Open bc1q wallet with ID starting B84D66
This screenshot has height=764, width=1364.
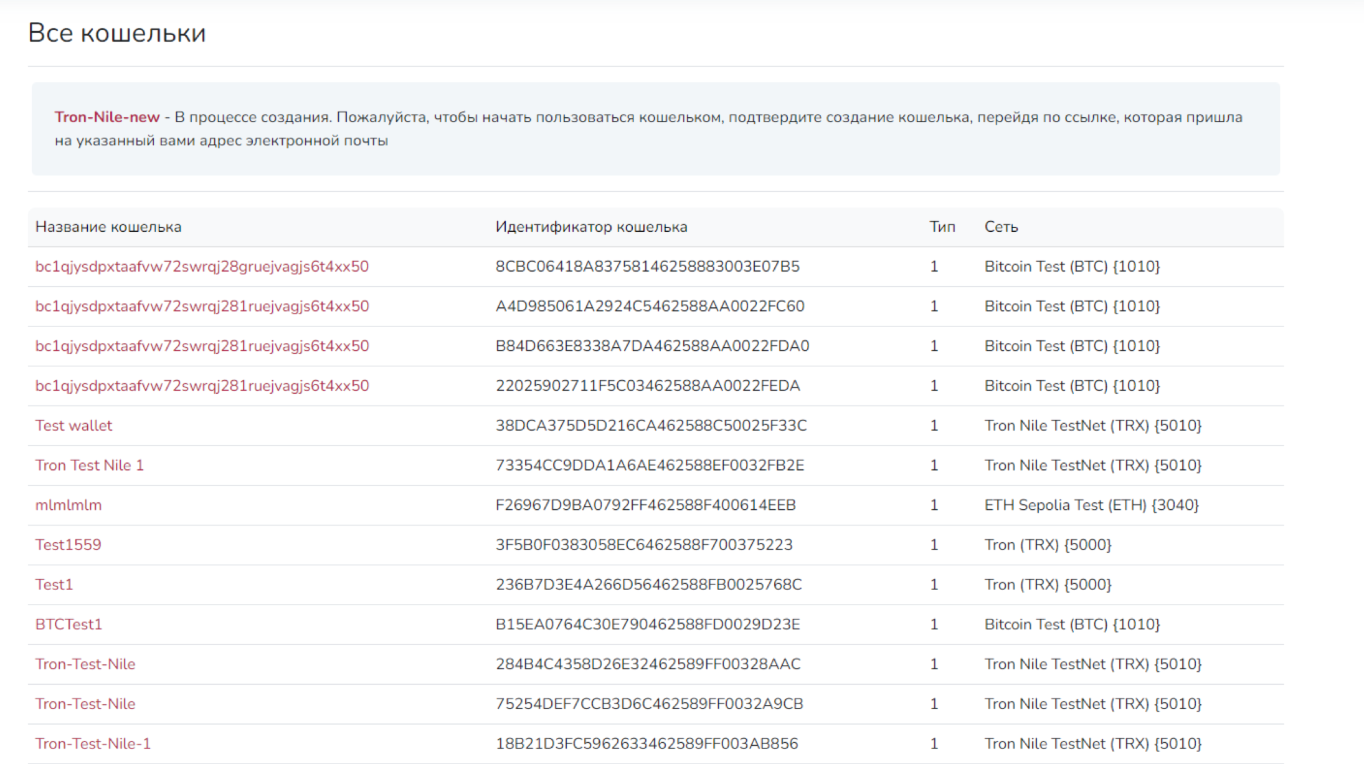pos(202,346)
